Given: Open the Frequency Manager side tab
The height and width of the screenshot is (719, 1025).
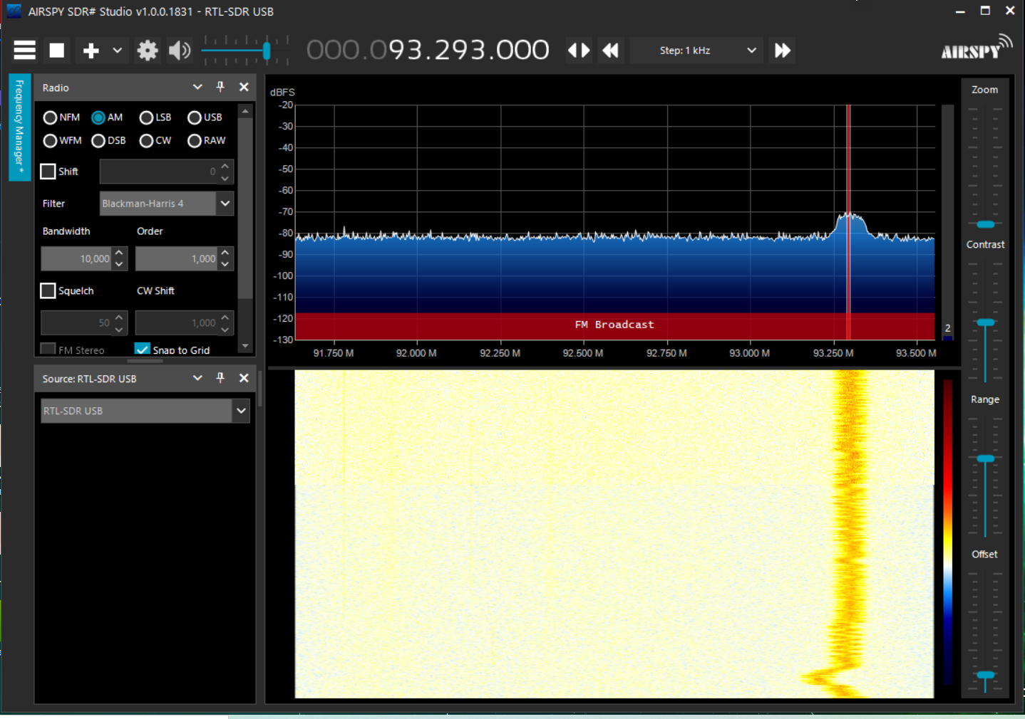Looking at the screenshot, I should pyautogui.click(x=19, y=127).
